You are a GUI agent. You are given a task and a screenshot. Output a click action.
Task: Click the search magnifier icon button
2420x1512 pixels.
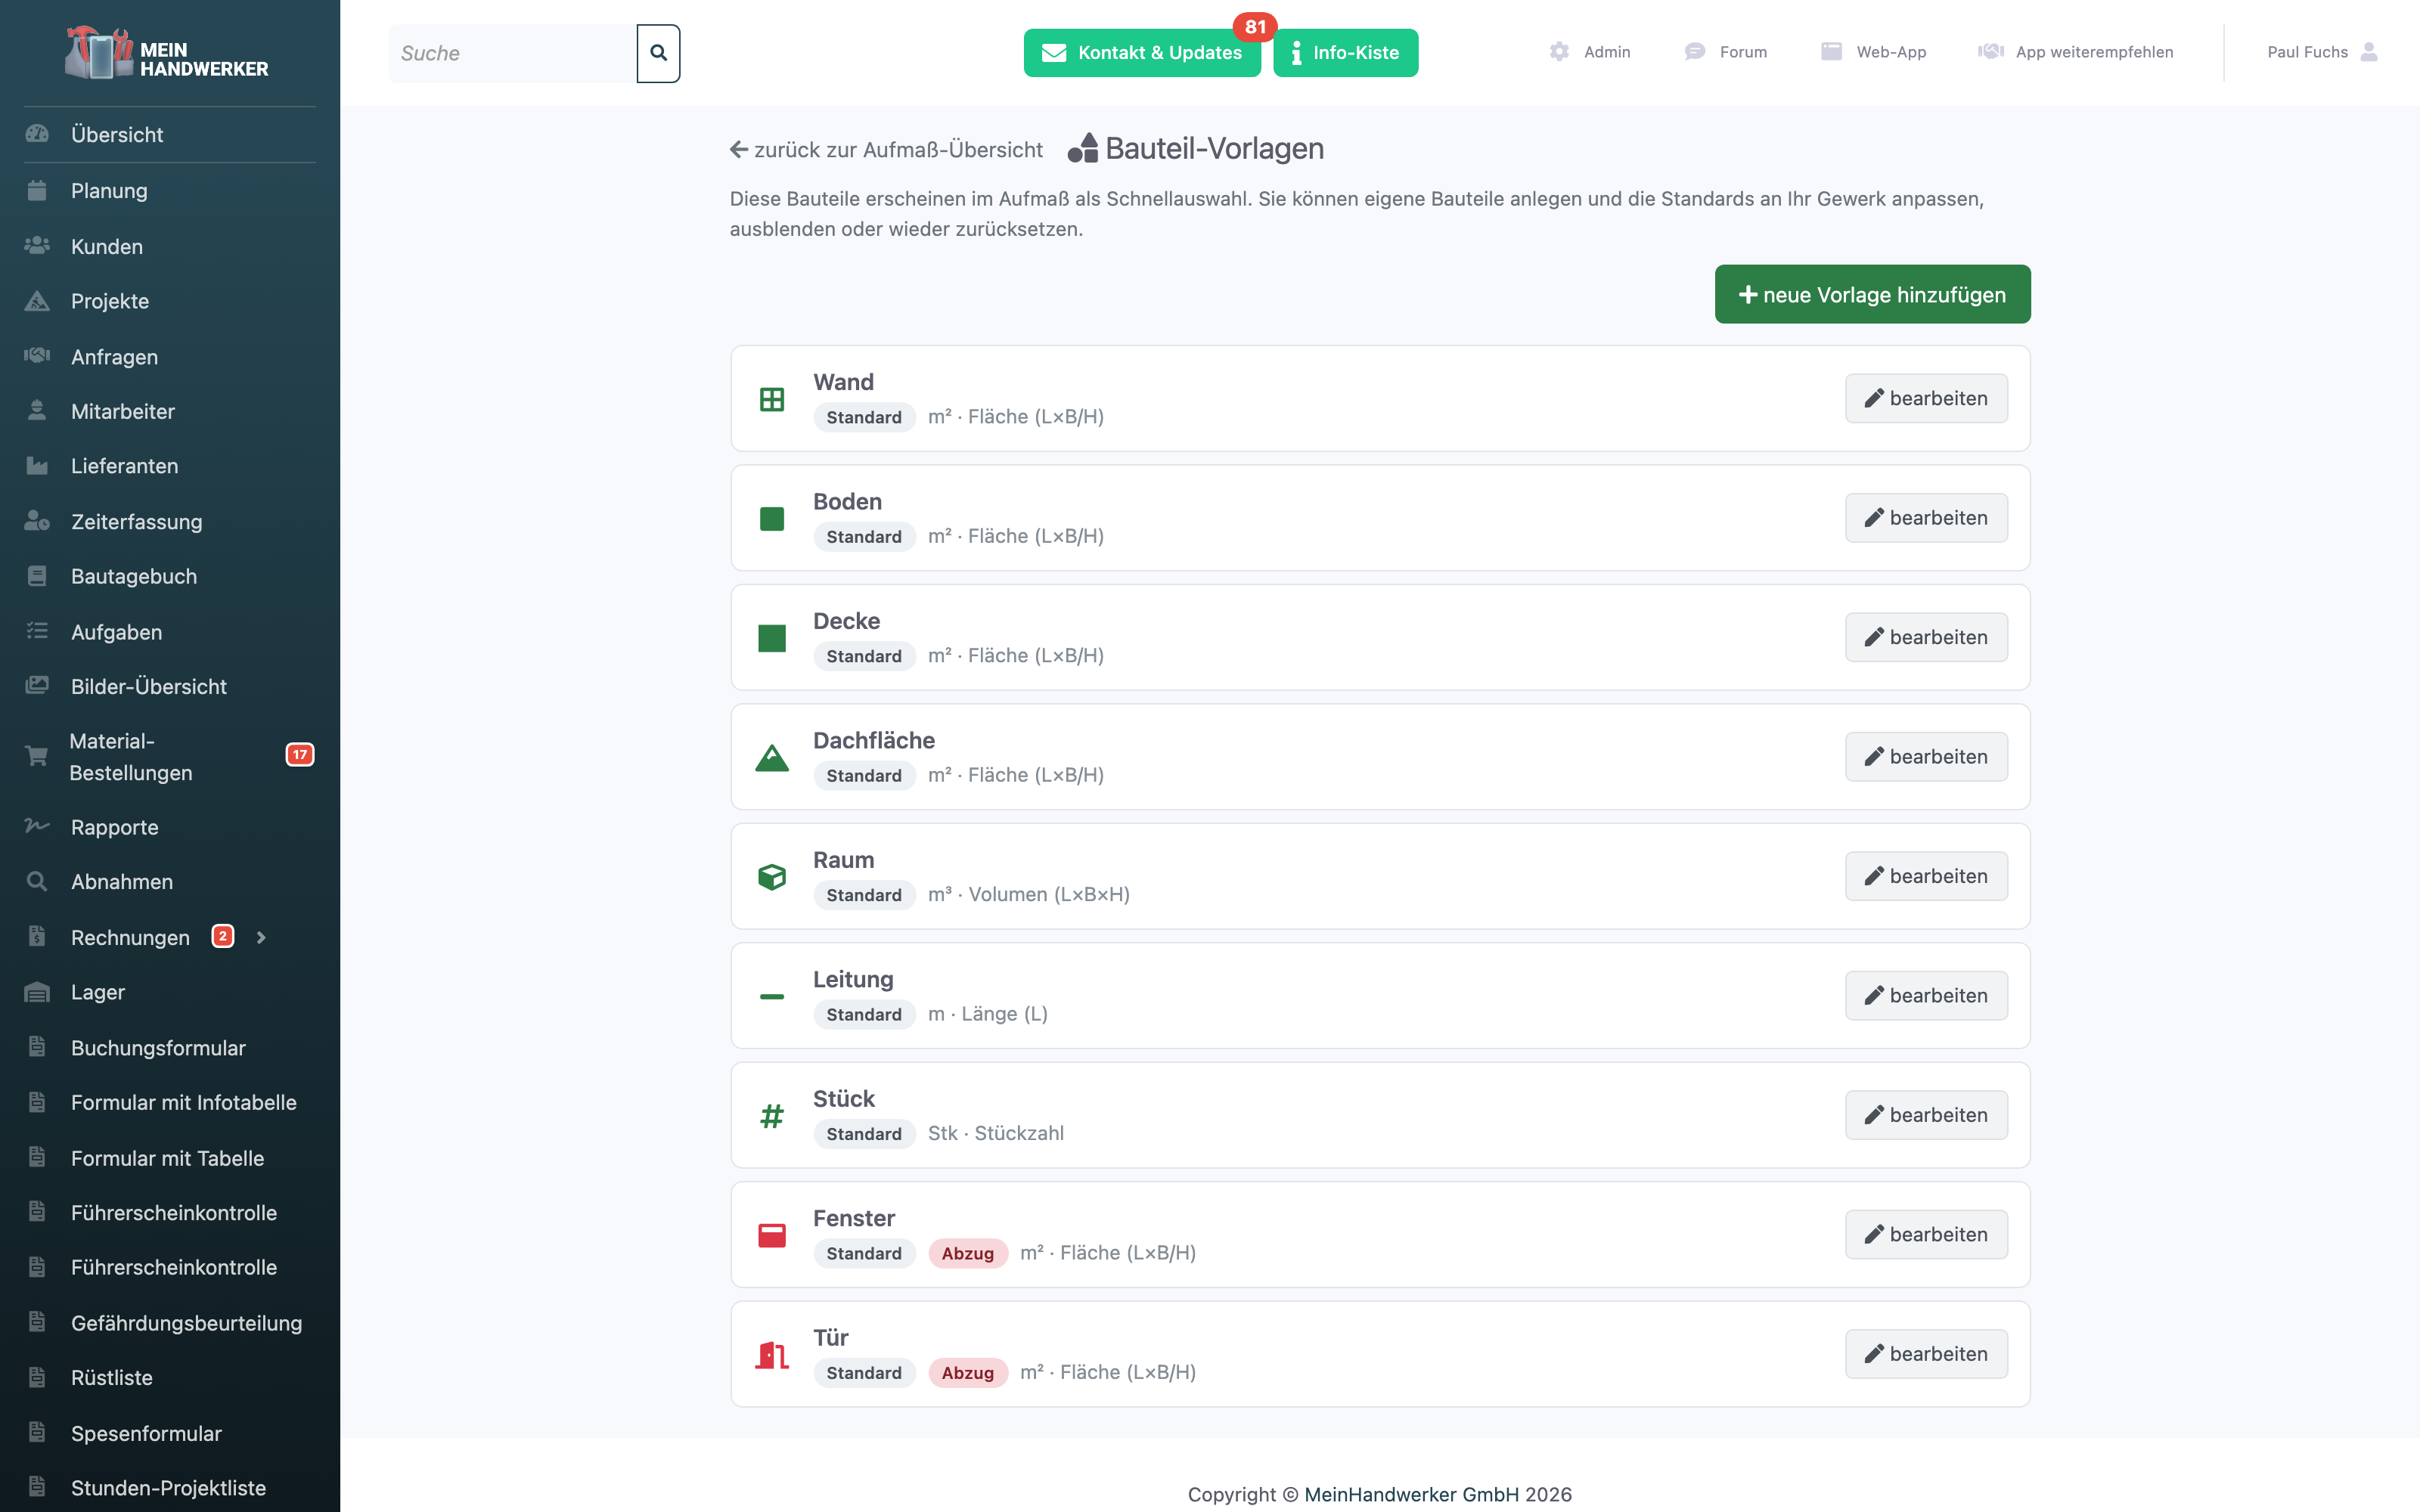click(x=658, y=53)
